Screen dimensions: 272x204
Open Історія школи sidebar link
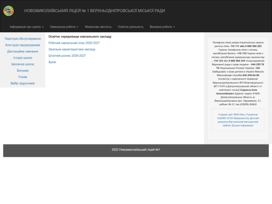[23, 58]
